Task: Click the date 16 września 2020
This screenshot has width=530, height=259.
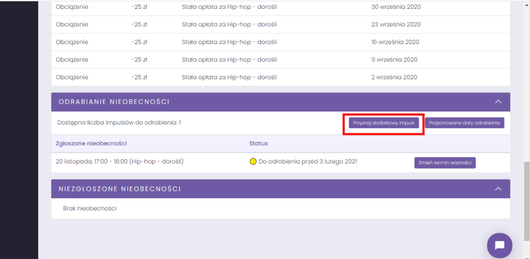Action: pyautogui.click(x=395, y=42)
